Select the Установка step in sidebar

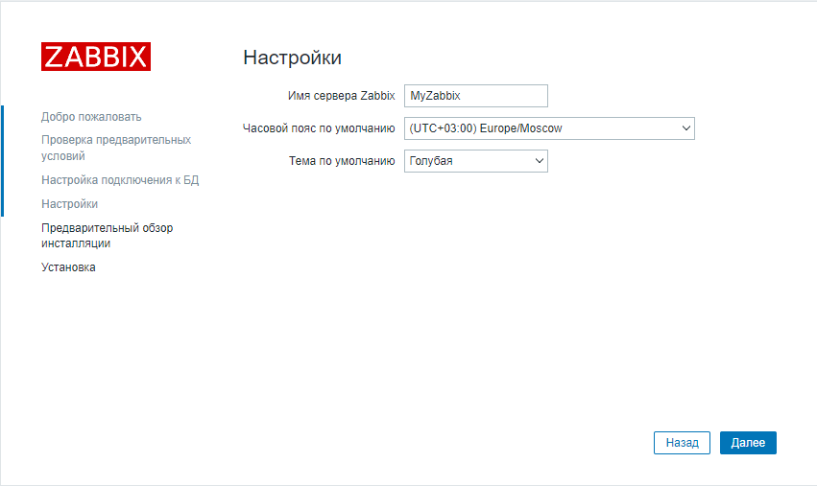coord(68,267)
